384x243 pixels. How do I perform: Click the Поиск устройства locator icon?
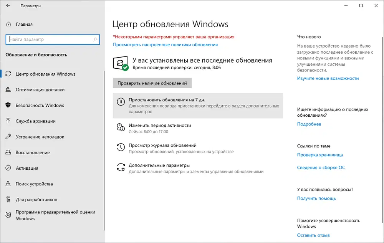(9, 184)
